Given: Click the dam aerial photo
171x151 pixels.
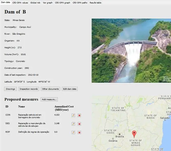Looking at the screenshot, I should 131,50.
